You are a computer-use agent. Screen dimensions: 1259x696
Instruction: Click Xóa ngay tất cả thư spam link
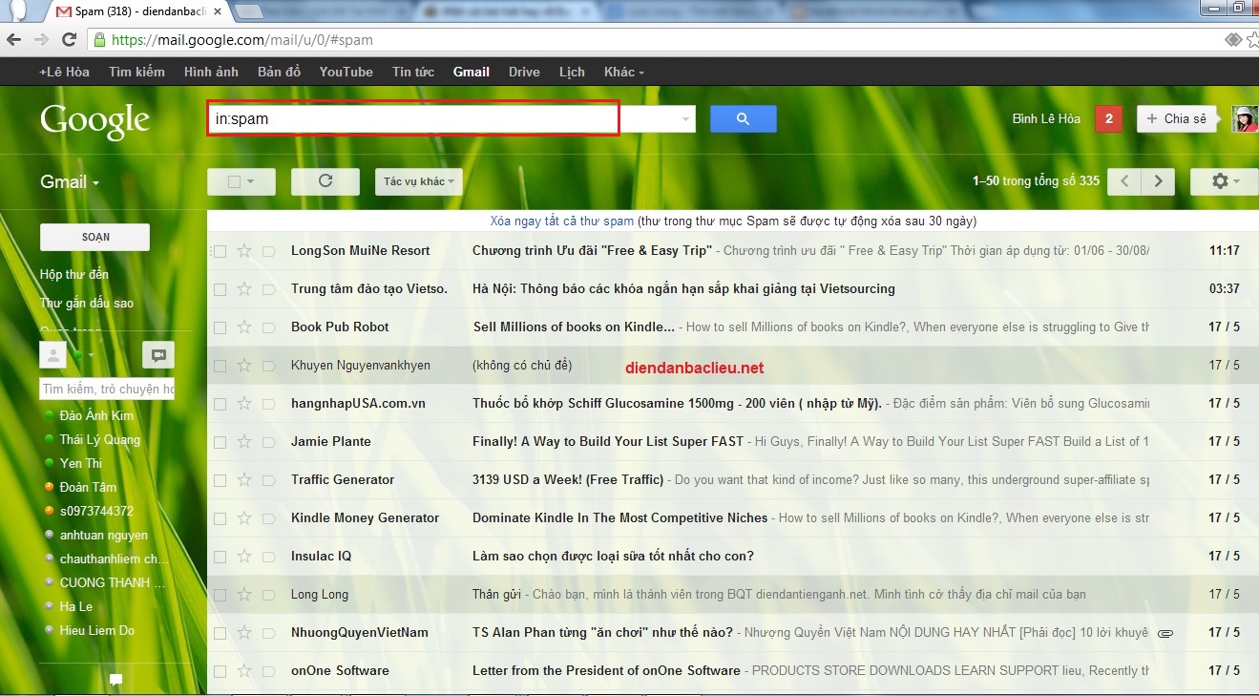click(561, 221)
